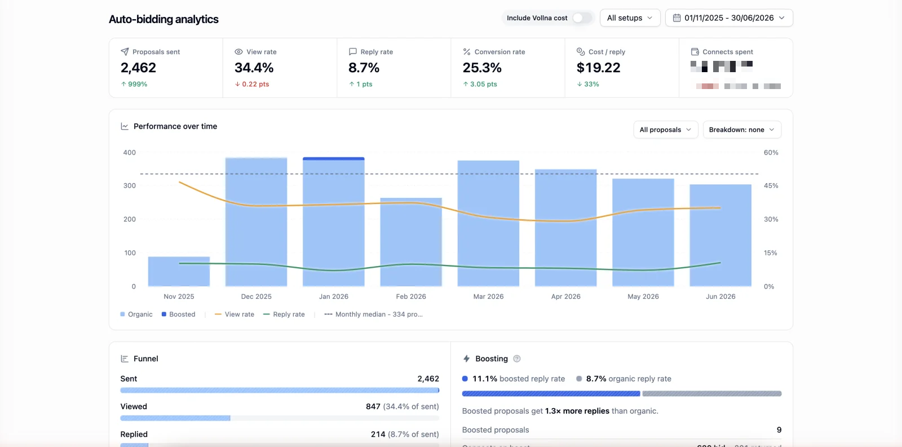The height and width of the screenshot is (447, 902).
Task: Click the Viewed count 847 (34.4% of sent)
Action: [403, 406]
